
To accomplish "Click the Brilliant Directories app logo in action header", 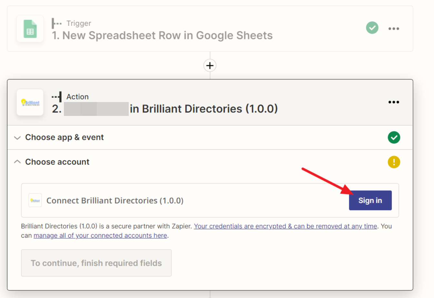I will [x=30, y=102].
